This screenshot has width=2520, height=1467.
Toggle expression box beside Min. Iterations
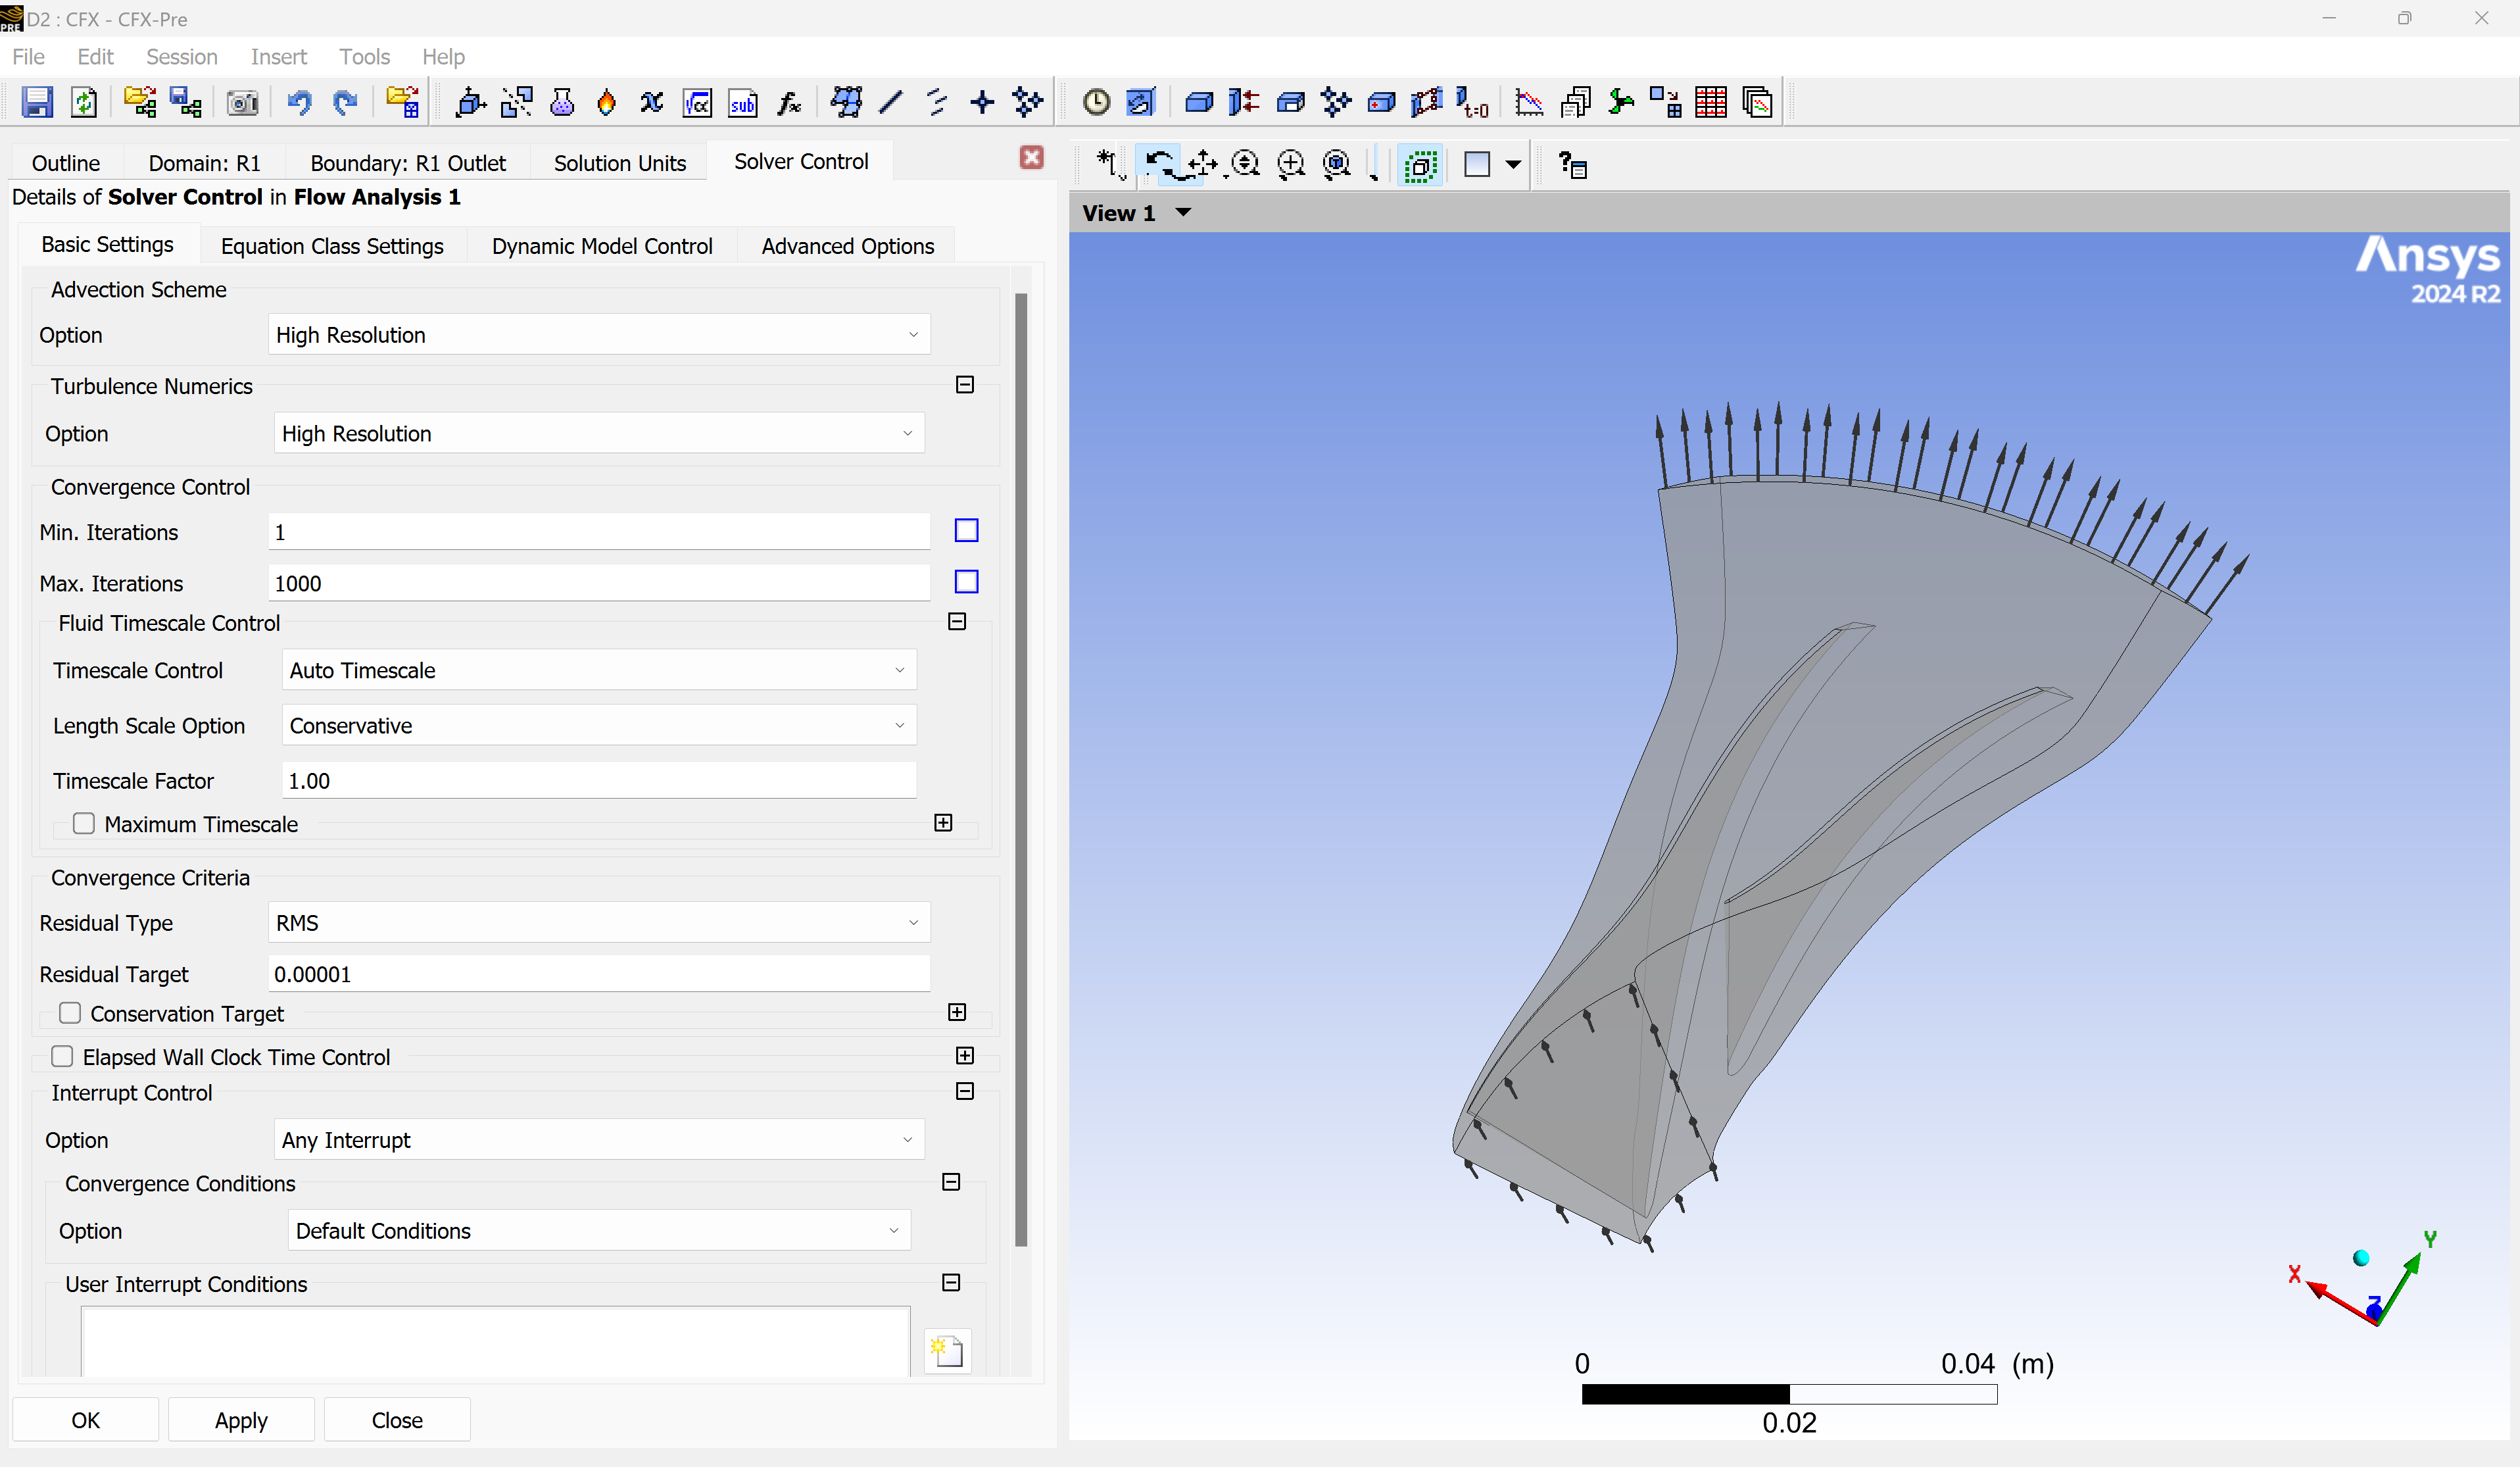pyautogui.click(x=966, y=530)
